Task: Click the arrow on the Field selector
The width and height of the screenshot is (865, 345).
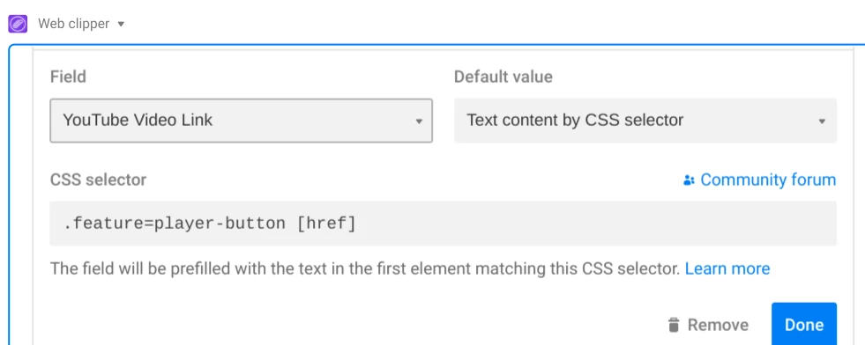Action: click(x=419, y=121)
